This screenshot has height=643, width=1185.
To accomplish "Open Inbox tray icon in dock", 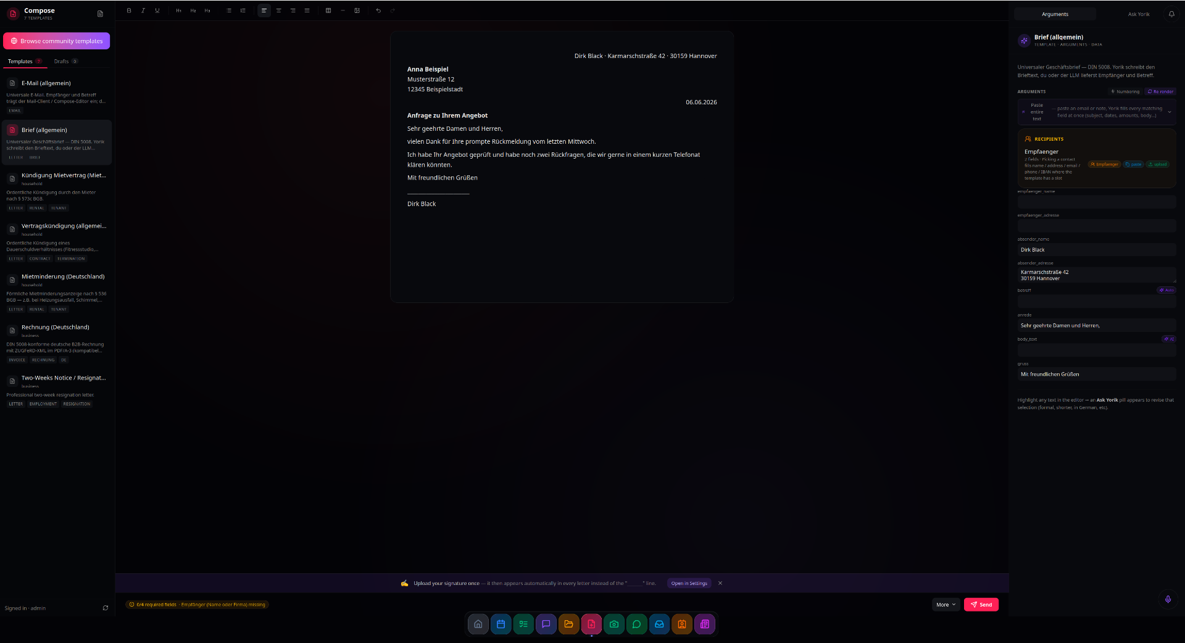I will pos(659,624).
